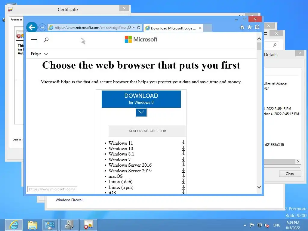Click the muted speaker tray icon
Image resolution: width=308 pixels, height=231 pixels.
[267, 225]
